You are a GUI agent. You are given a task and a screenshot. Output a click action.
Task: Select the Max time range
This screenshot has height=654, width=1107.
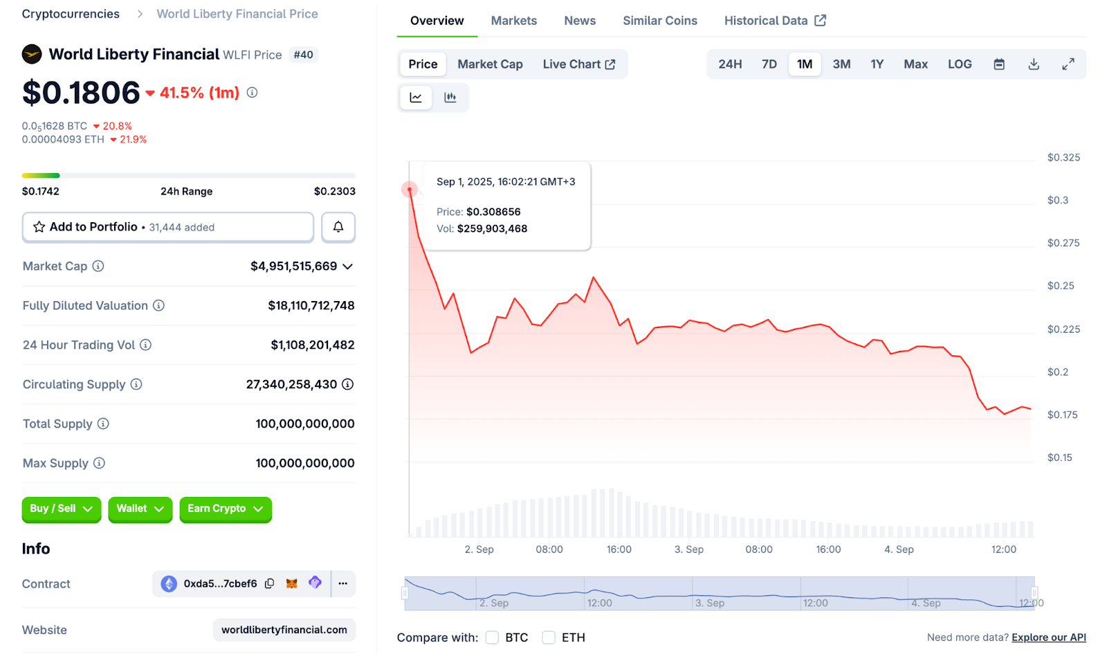coord(915,64)
